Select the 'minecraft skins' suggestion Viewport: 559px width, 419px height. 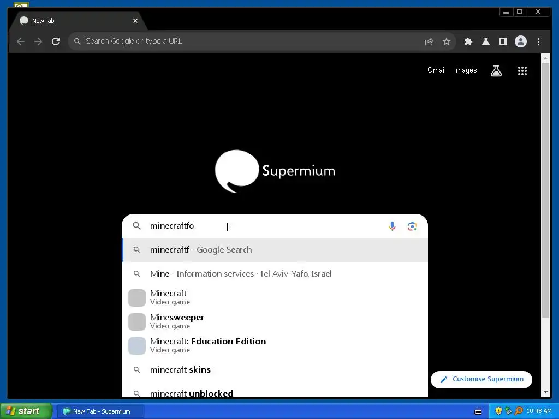(275, 370)
